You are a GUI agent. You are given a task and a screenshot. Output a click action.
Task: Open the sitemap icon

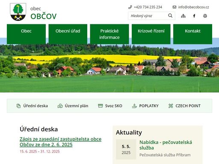[x=183, y=16]
